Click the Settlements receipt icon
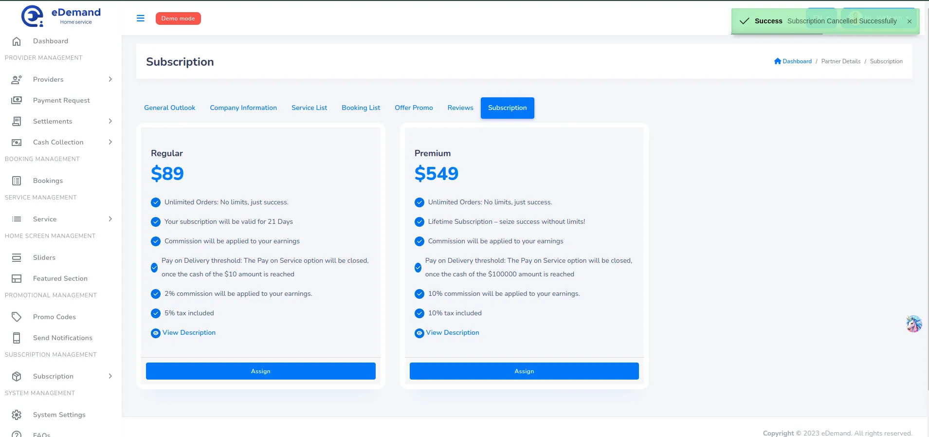Viewport: 929px width, 437px height. coord(17,121)
